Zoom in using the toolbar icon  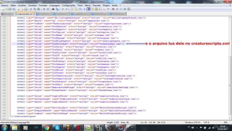click(62, 9)
